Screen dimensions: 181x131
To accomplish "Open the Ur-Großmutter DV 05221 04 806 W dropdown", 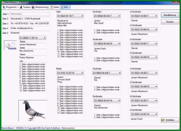I will coord(144,86).
